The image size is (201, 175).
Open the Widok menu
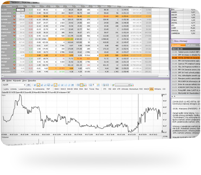(x=9, y=80)
